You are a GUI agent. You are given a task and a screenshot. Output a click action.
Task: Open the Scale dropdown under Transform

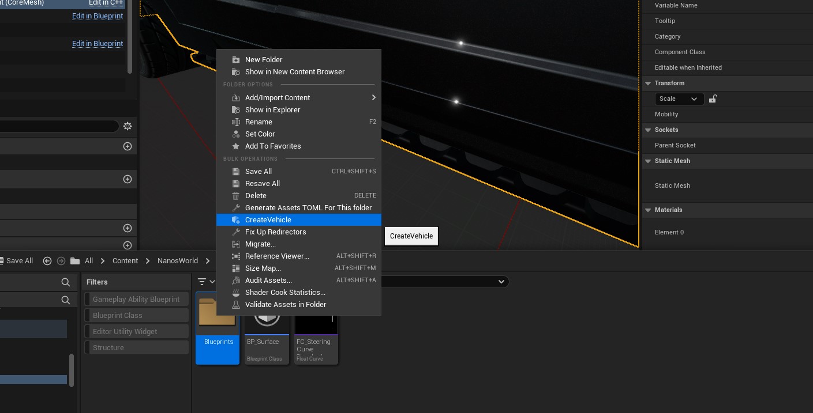click(x=679, y=99)
